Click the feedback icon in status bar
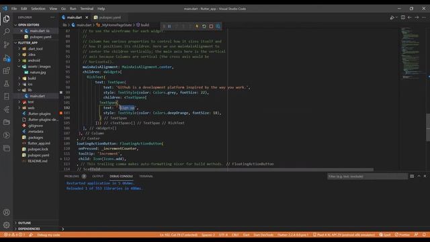The height and width of the screenshot is (242, 430). click(417, 235)
